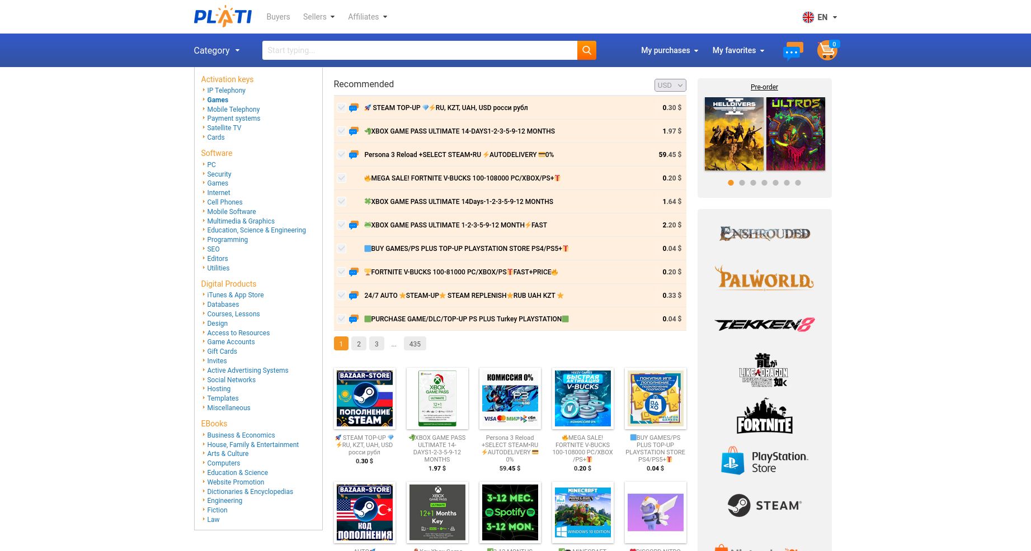Open the Dictionaries & Encyclopedias category

[250, 492]
